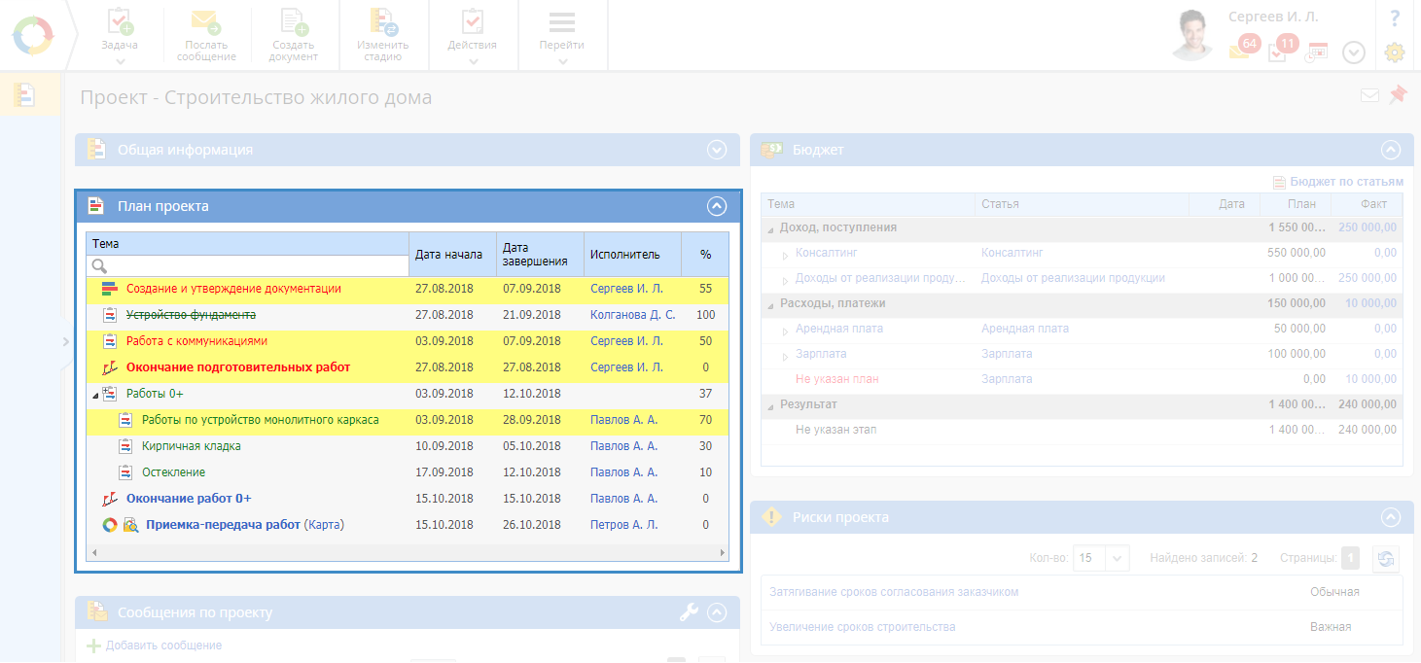Click the settings gear icon
Screen dimensions: 1421x663
(x=1394, y=52)
